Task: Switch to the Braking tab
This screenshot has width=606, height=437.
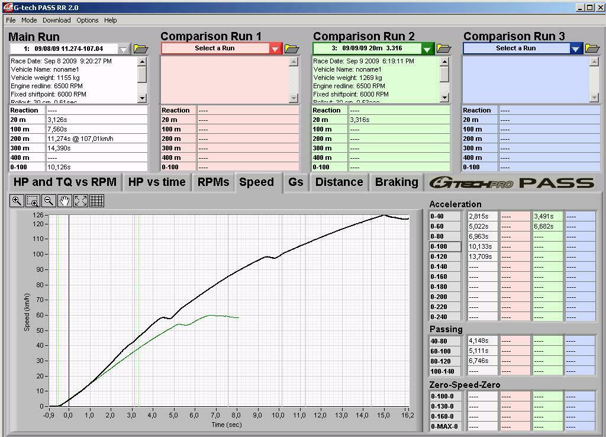Action: [397, 182]
